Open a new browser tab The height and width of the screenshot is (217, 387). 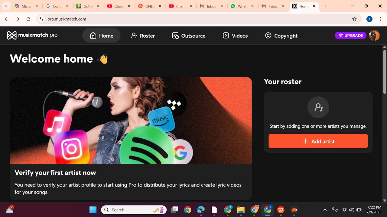(x=325, y=6)
